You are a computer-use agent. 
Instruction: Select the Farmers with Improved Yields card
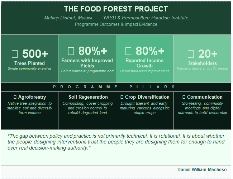[x=87, y=58]
